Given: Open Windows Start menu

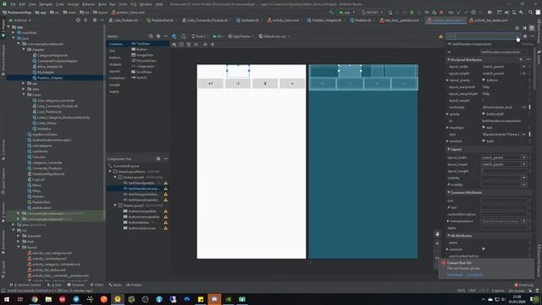Looking at the screenshot, I should click(7, 299).
